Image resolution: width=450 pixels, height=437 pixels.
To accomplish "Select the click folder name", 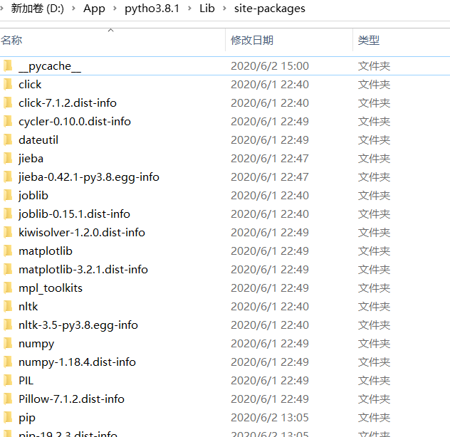I will (x=30, y=85).
